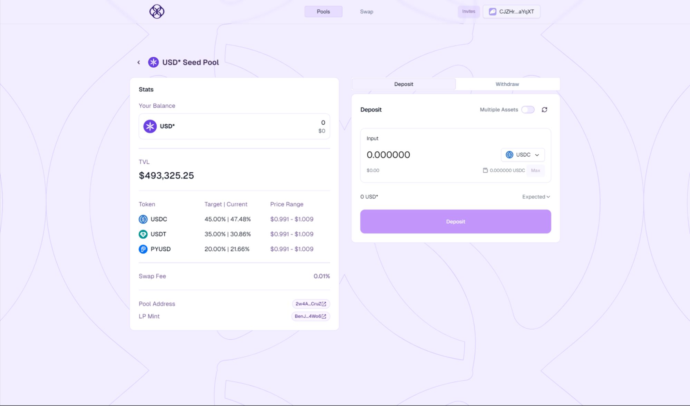Image resolution: width=690 pixels, height=406 pixels.
Task: Go back using the left arrow
Action: point(139,62)
